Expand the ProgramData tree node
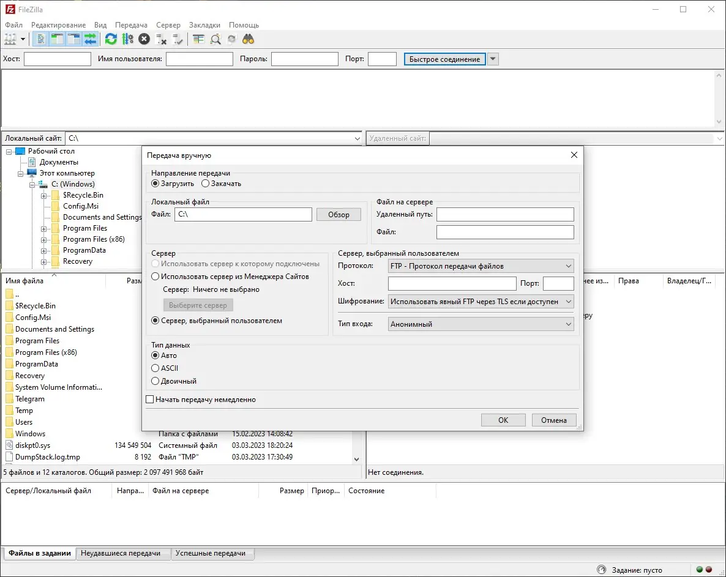This screenshot has width=726, height=577. [44, 250]
